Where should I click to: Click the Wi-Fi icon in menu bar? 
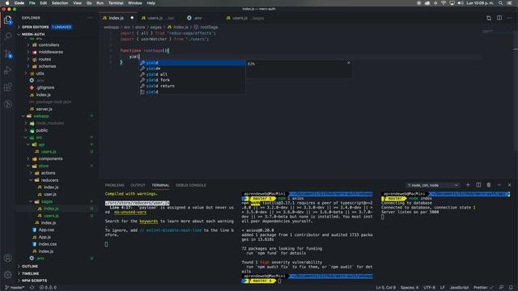(444, 3)
